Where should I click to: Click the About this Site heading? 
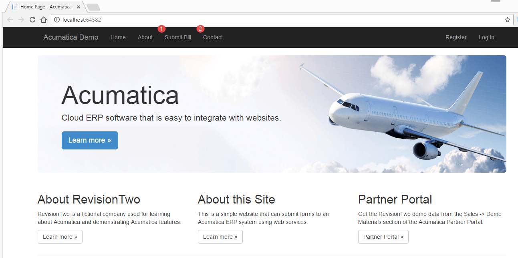236,199
